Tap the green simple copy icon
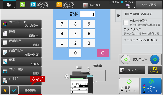 23,5
